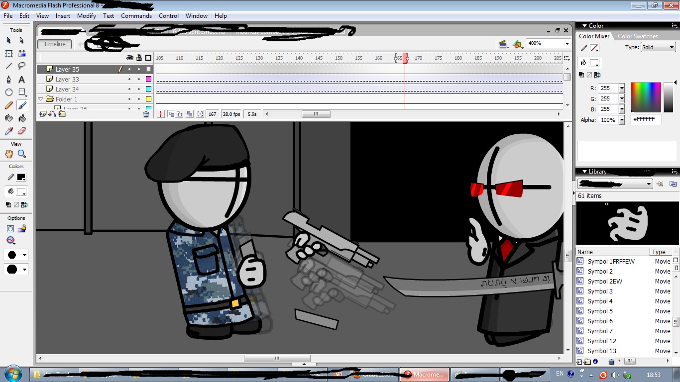Open the R value slider dropdown
The width and height of the screenshot is (680, 382).
tap(622, 88)
